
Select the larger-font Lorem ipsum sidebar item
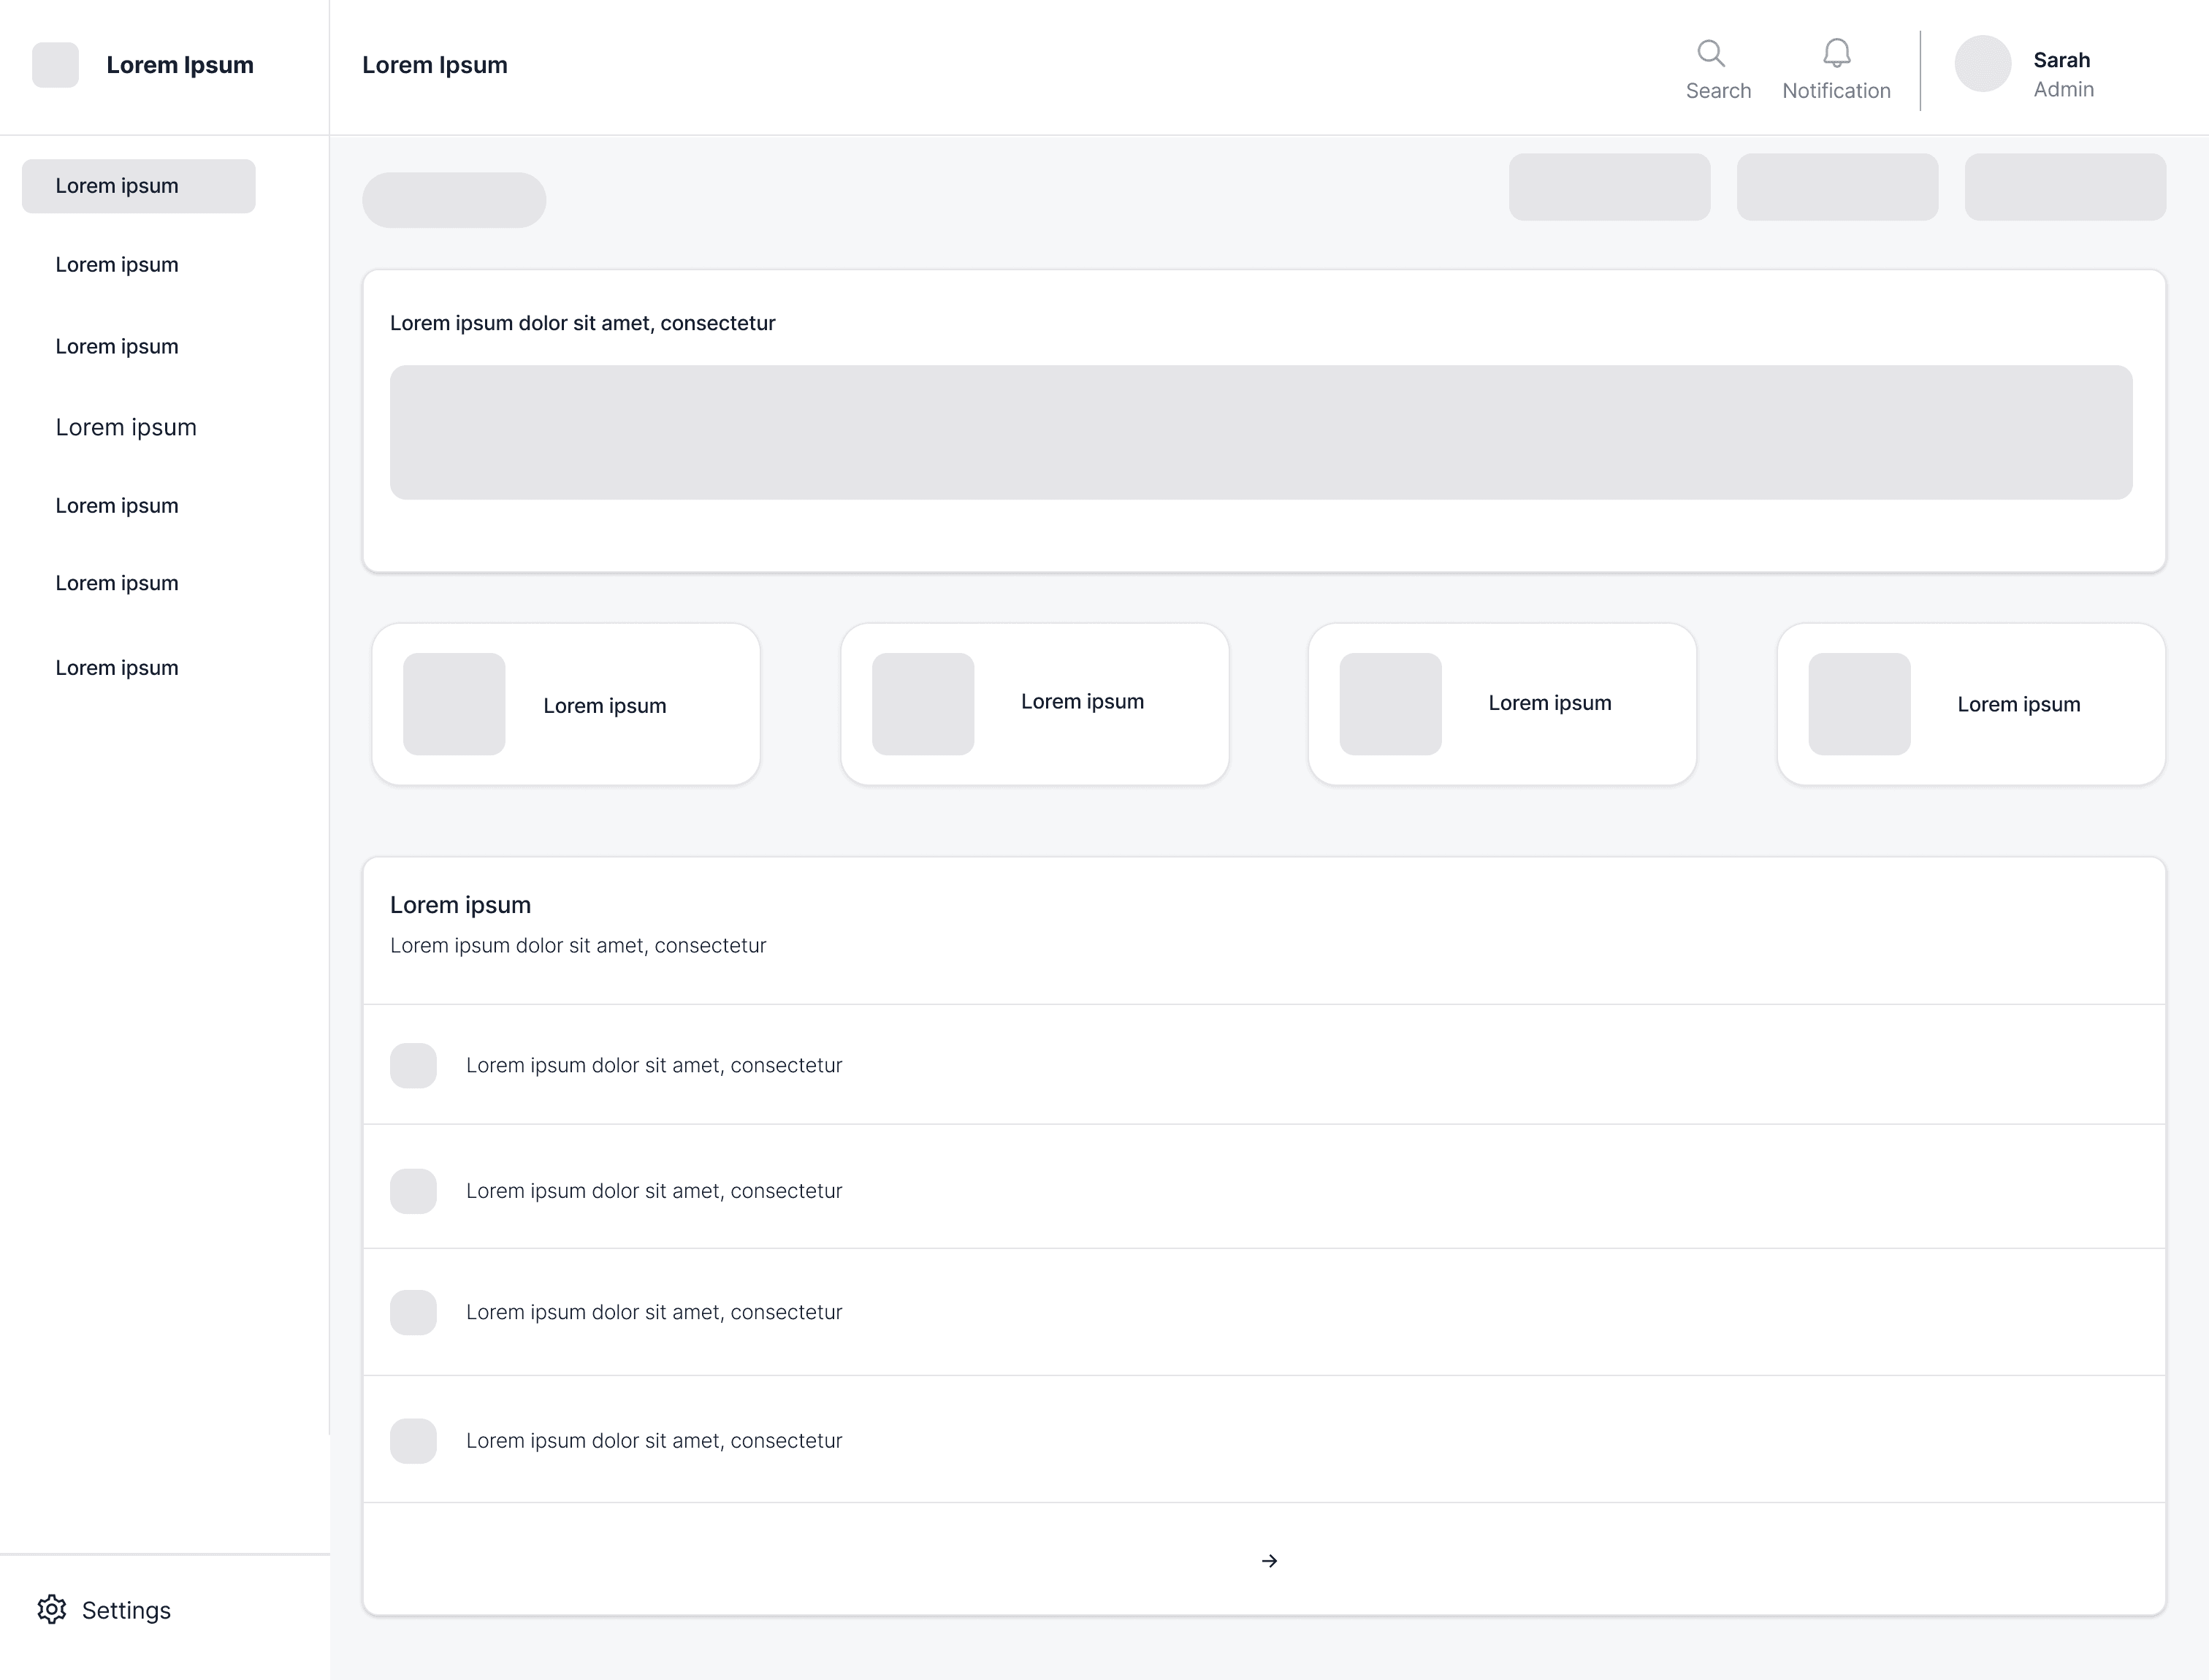point(126,427)
